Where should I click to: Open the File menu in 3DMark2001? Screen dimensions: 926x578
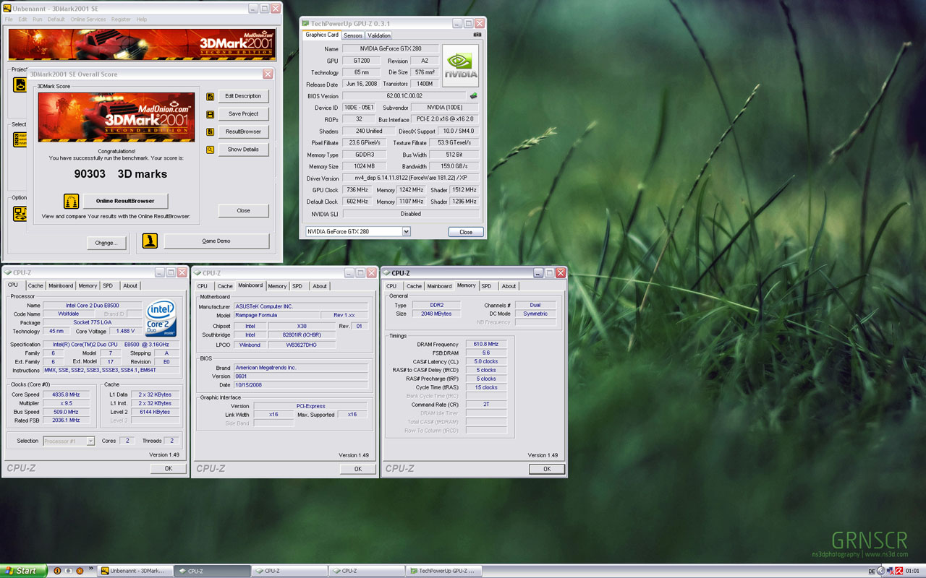click(x=9, y=20)
